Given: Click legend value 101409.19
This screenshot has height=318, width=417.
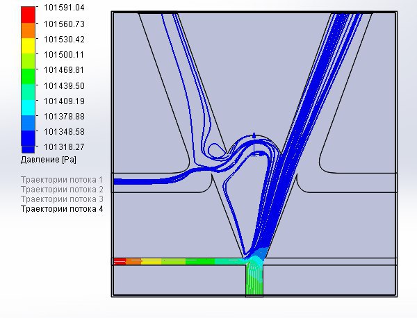Looking at the screenshot, I should click(x=64, y=101).
